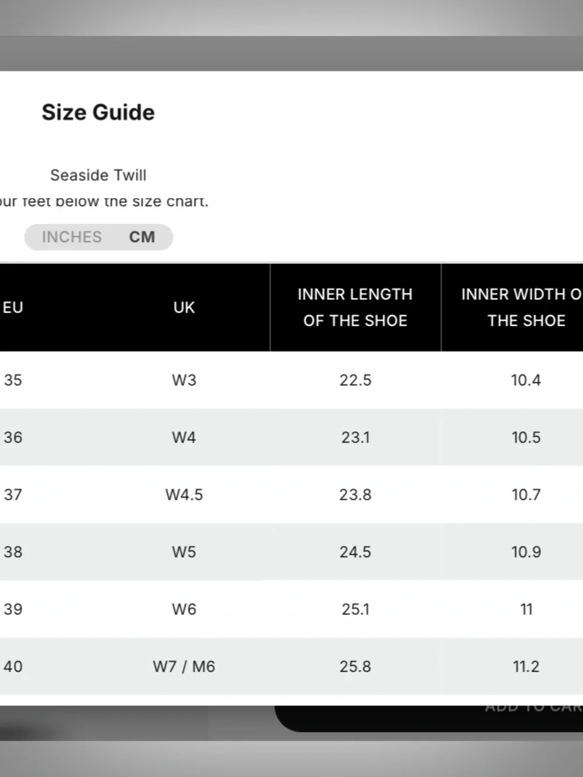Select CM unit option
The image size is (583, 777).
[142, 237]
